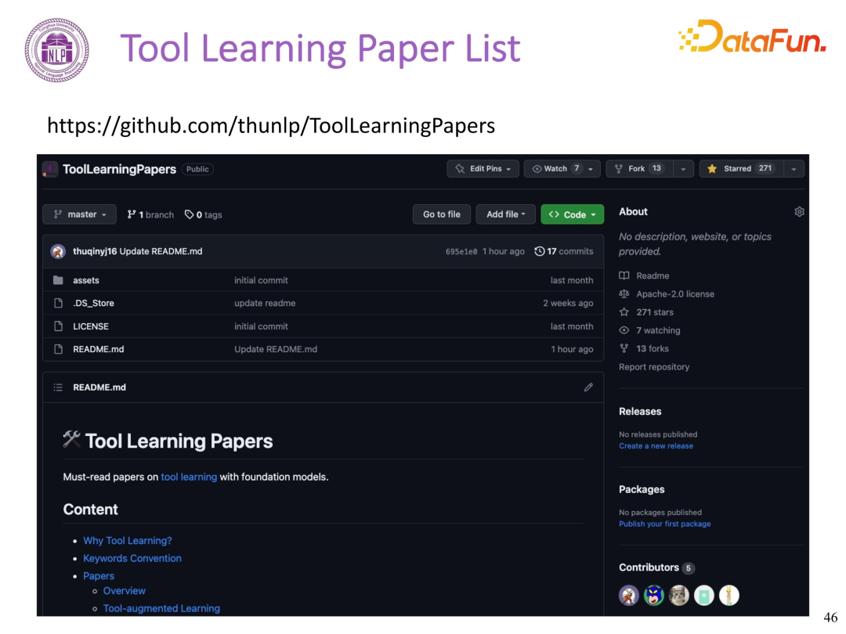Open the LICENSE file
The width and height of the screenshot is (846, 634).
[x=91, y=326]
